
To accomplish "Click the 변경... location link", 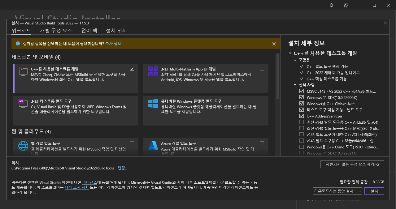I will coord(123,168).
